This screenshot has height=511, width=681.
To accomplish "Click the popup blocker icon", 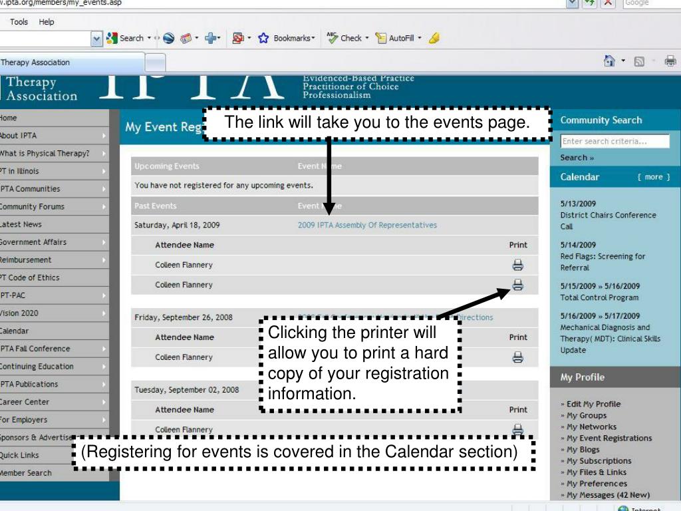I will (238, 38).
